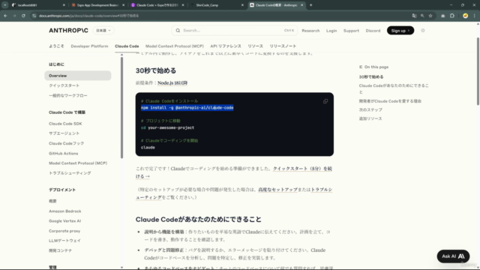Click the zoom magnifier icon in address bar
Viewport: 480px width, 270px height.
tap(422, 16)
